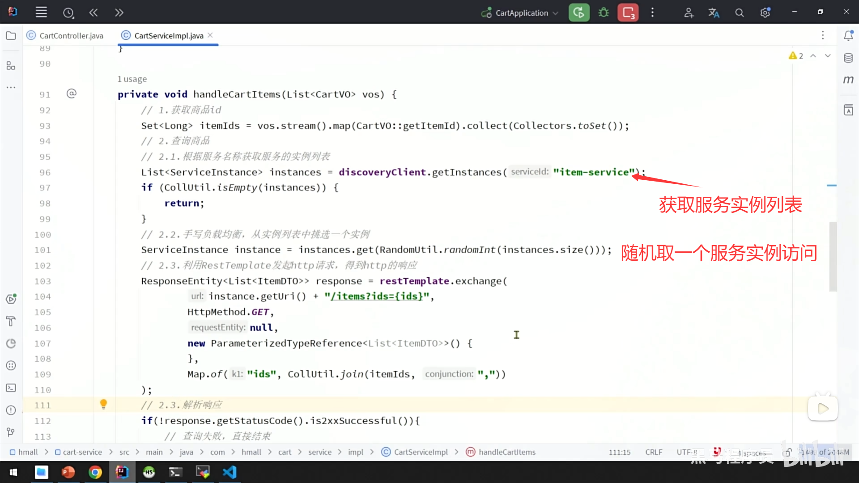The image size is (859, 483).
Task: Switch to the CartController.java tab
Action: coord(71,36)
